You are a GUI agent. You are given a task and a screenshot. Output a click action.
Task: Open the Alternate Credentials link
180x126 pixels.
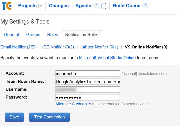pyautogui.click(x=73, y=104)
